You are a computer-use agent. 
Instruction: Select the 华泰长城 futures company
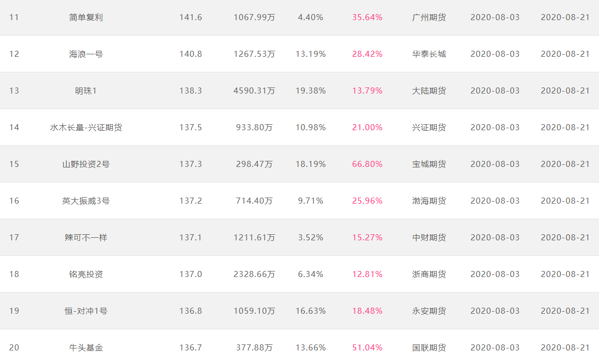point(429,54)
